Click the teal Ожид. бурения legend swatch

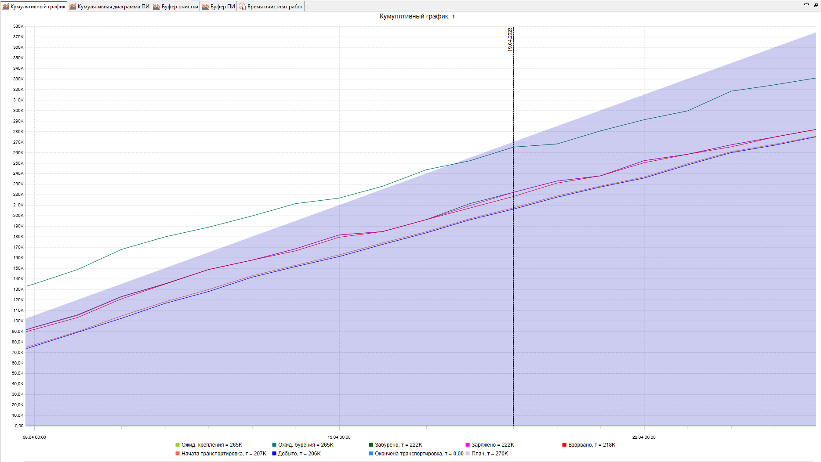274,445
